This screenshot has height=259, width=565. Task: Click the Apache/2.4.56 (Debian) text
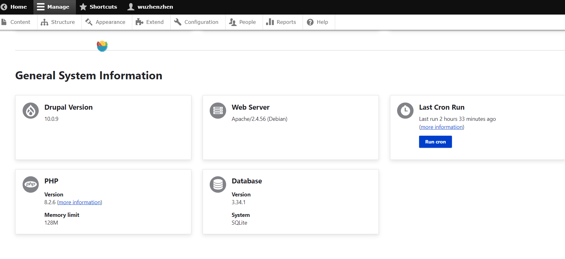point(260,119)
